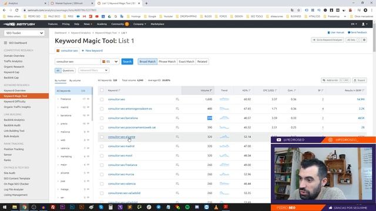Open Spotify from the taskbar
Viewport: 376px width, 211px height.
[187, 207]
